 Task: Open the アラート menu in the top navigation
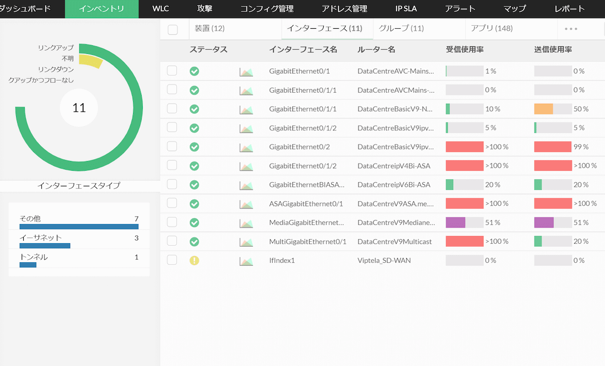[x=460, y=9]
